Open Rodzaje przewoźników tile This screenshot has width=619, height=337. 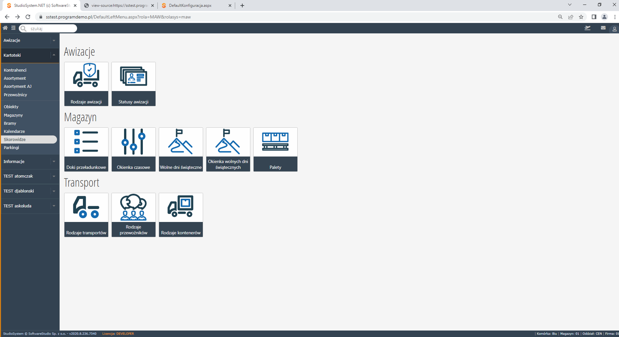tap(133, 215)
